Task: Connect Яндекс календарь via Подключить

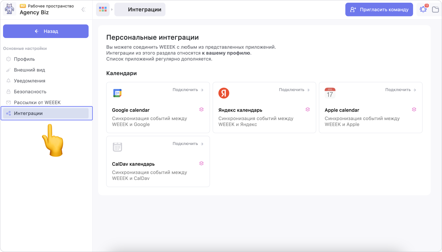Action: pyautogui.click(x=294, y=90)
